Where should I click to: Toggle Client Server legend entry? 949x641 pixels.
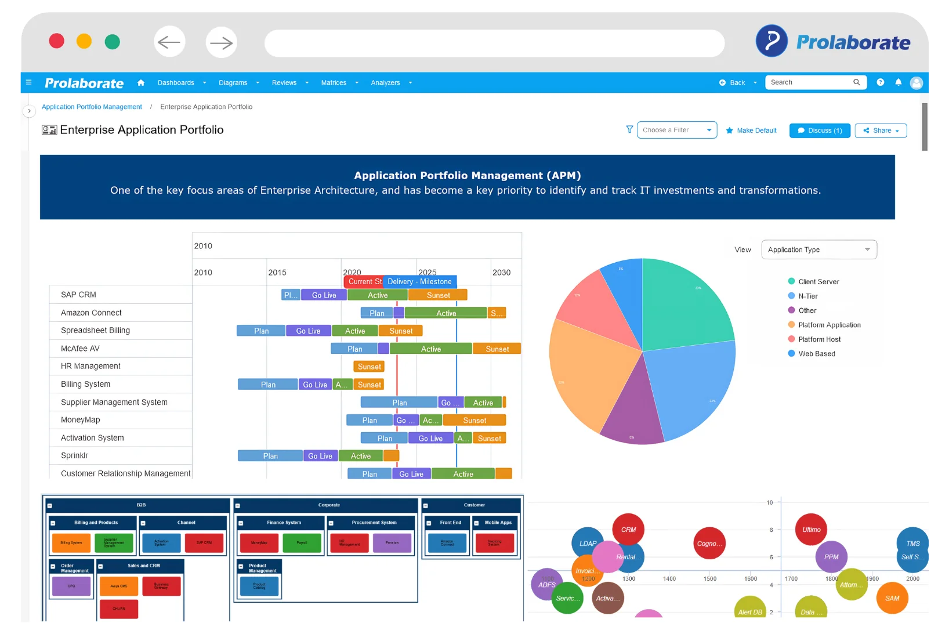pos(818,282)
